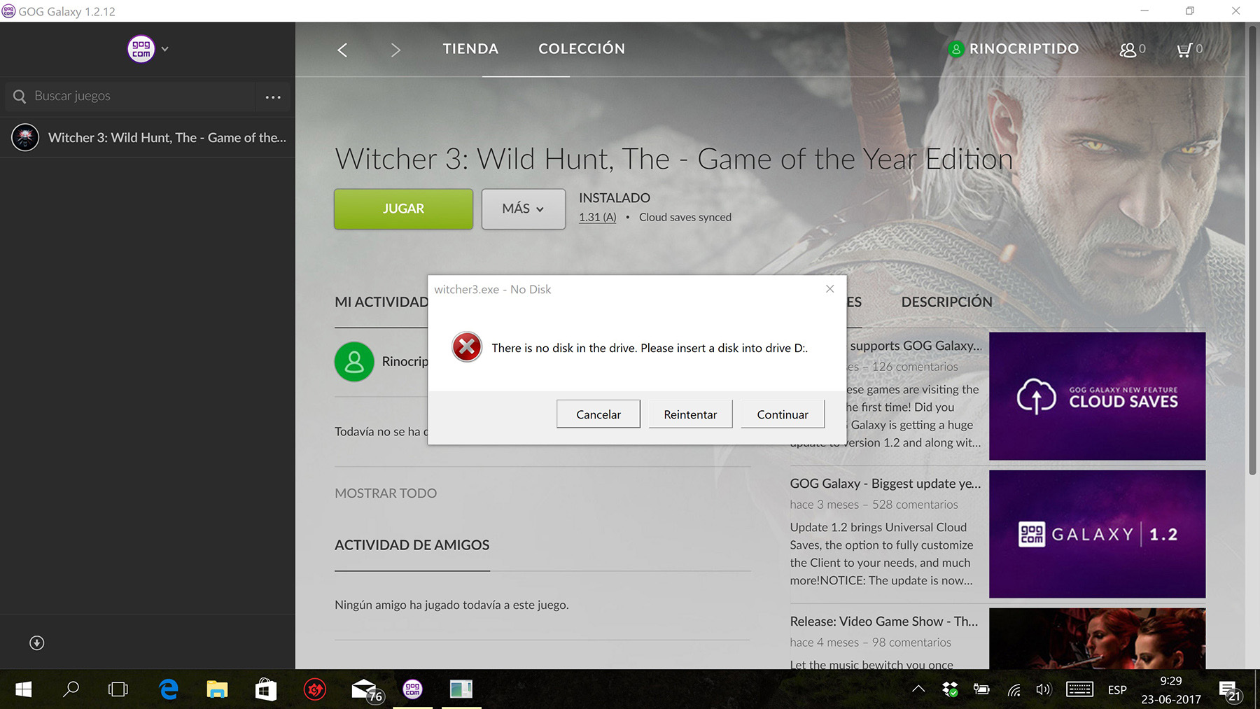Close the witcher3.exe No Disk dialog
Image resolution: width=1260 pixels, height=709 pixels.
[x=829, y=289]
